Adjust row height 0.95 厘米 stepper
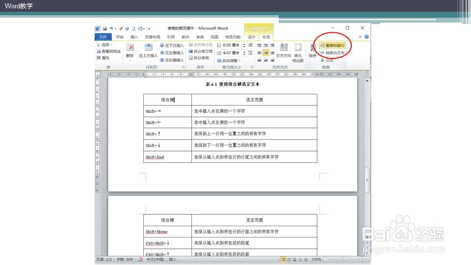The image size is (471, 265). [244, 45]
